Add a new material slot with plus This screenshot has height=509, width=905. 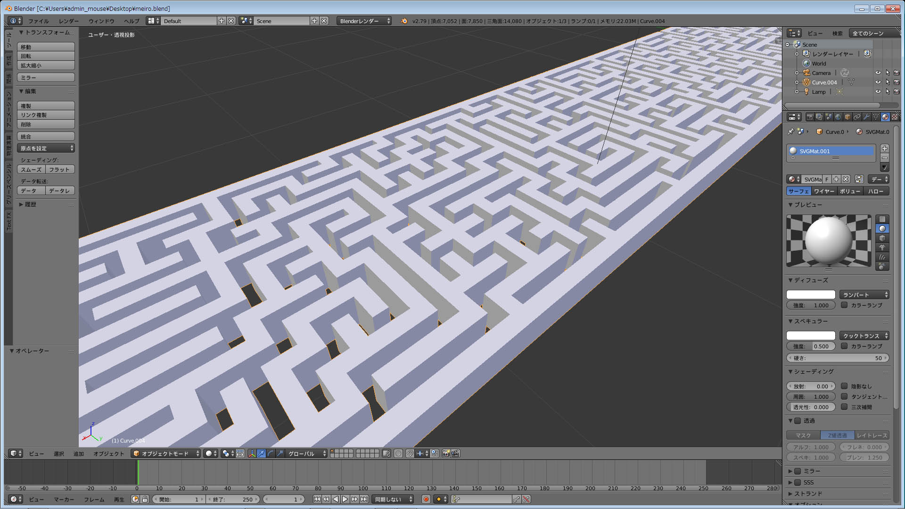click(885, 148)
